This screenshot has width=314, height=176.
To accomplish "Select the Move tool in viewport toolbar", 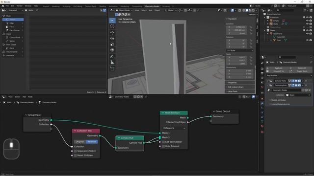I will pyautogui.click(x=112, y=33).
